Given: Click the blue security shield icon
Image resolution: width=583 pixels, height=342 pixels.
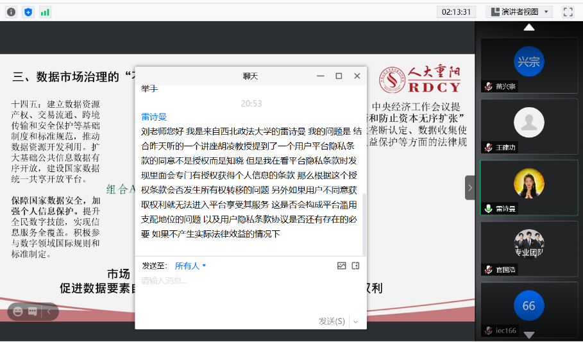Looking at the screenshot, I should 28,12.
